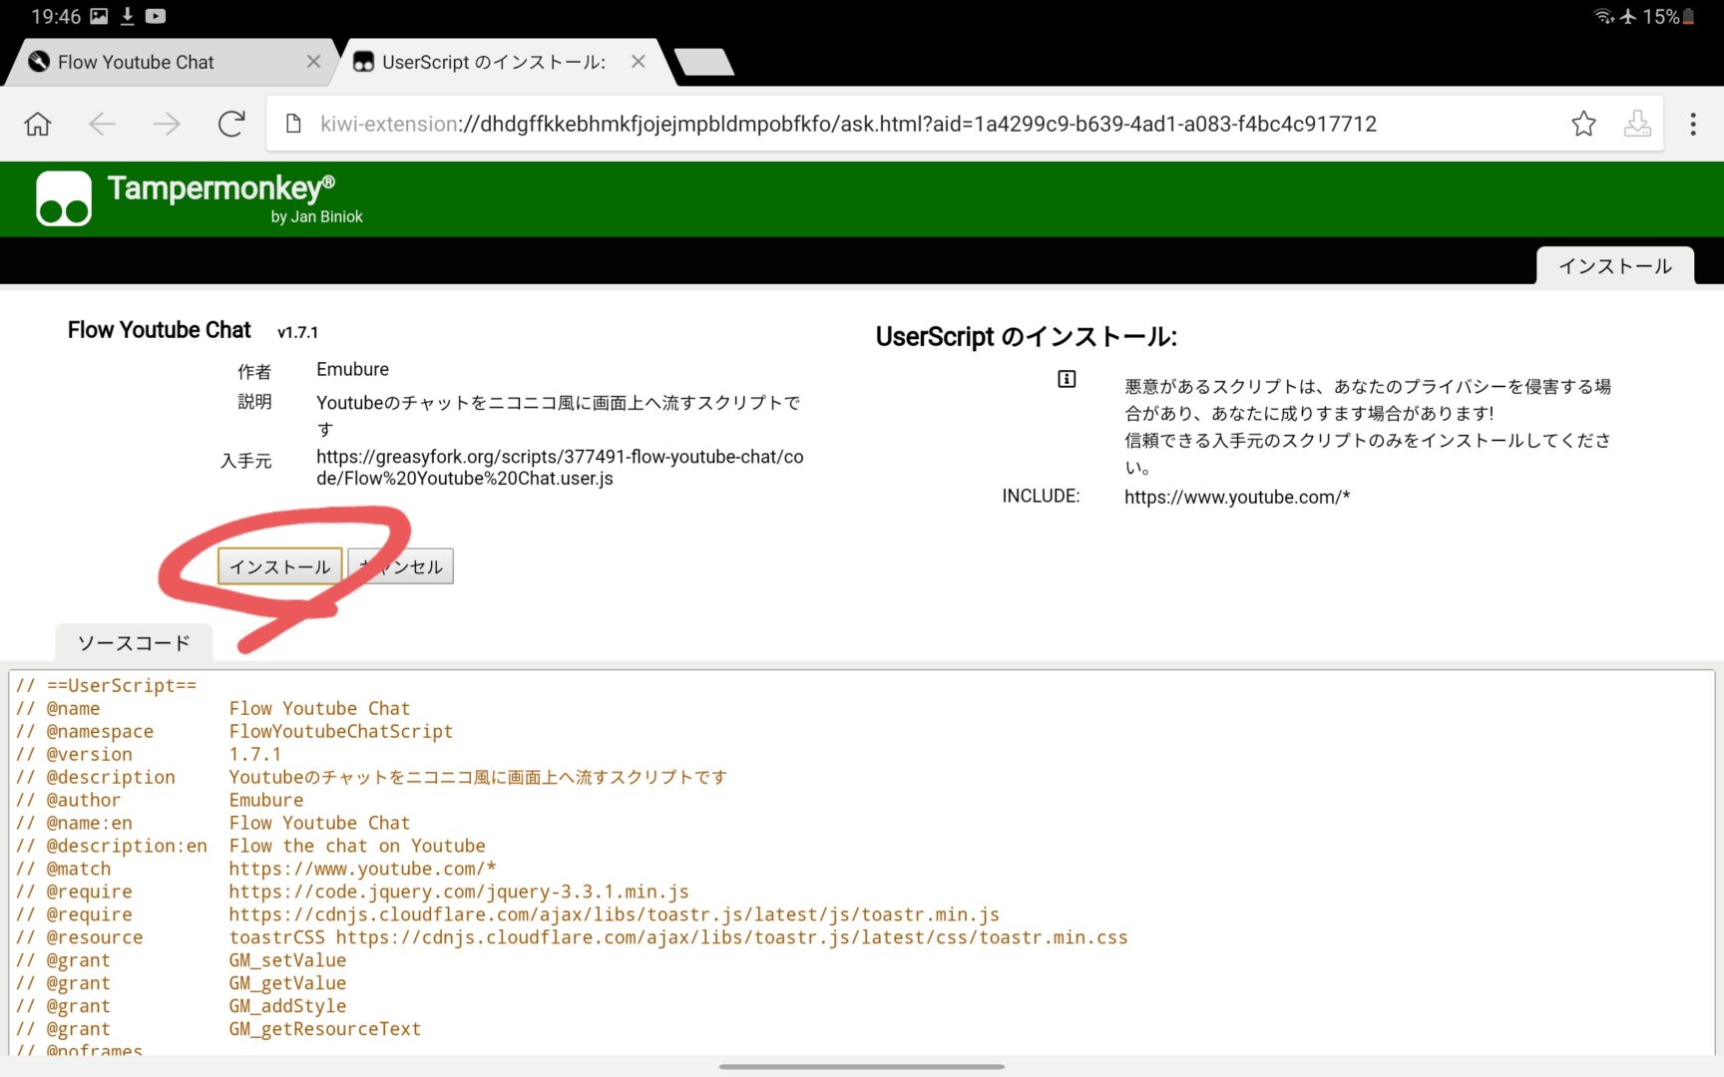Click the info icon beside the warning text
1724x1077 pixels.
click(x=1067, y=379)
